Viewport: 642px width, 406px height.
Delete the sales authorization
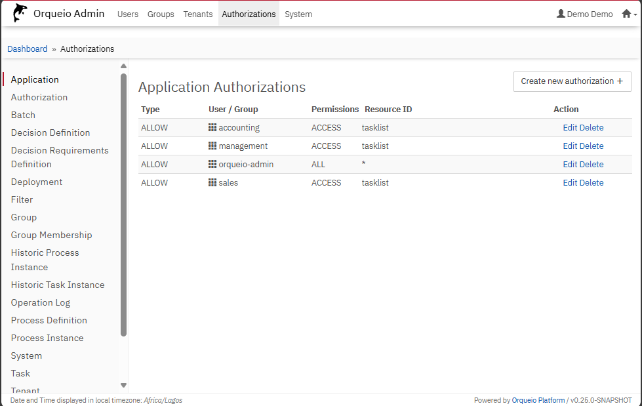[592, 183]
